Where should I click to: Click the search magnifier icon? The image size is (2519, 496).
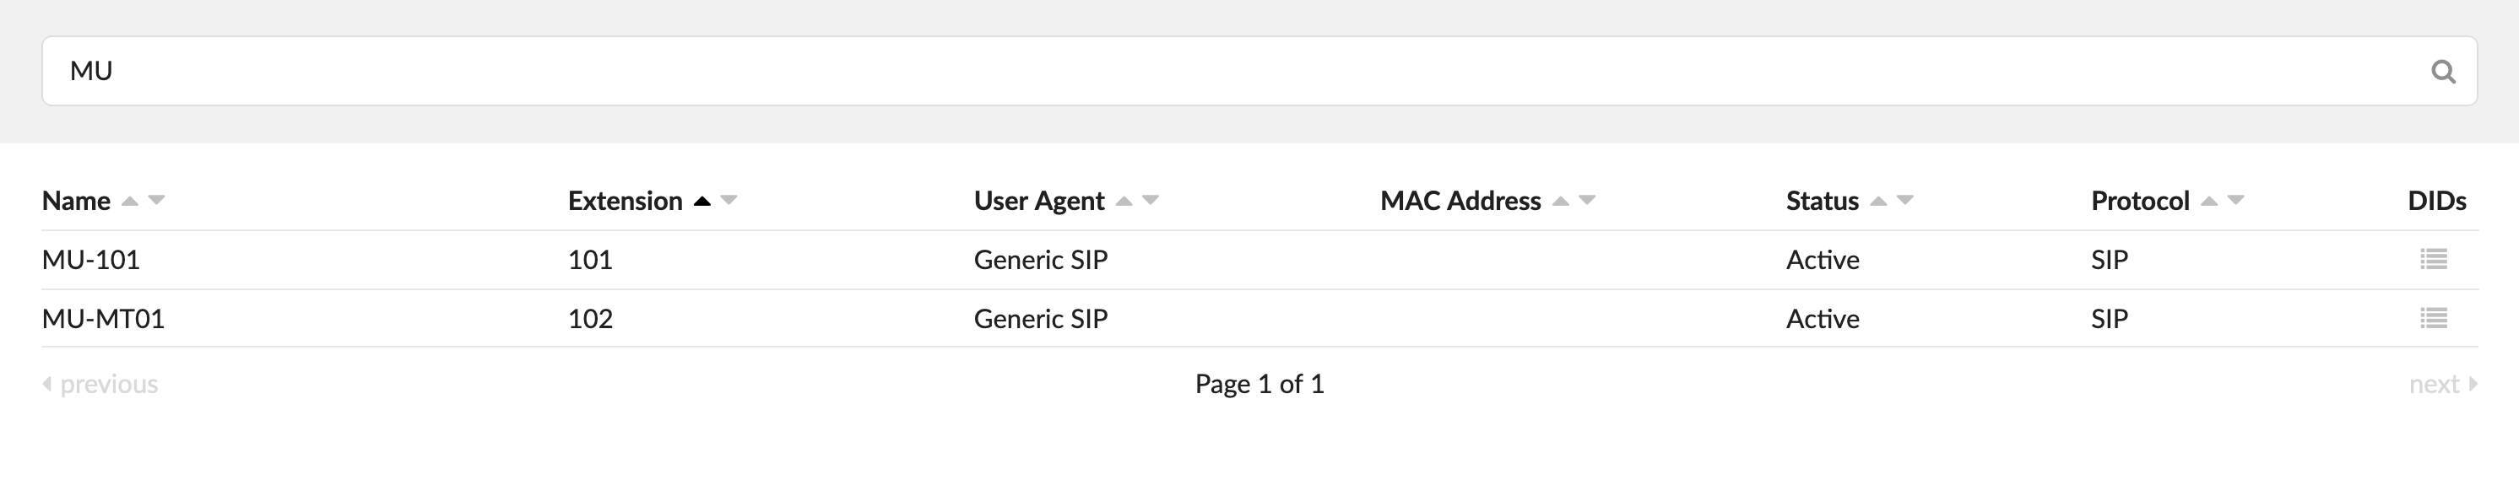pyautogui.click(x=2441, y=71)
